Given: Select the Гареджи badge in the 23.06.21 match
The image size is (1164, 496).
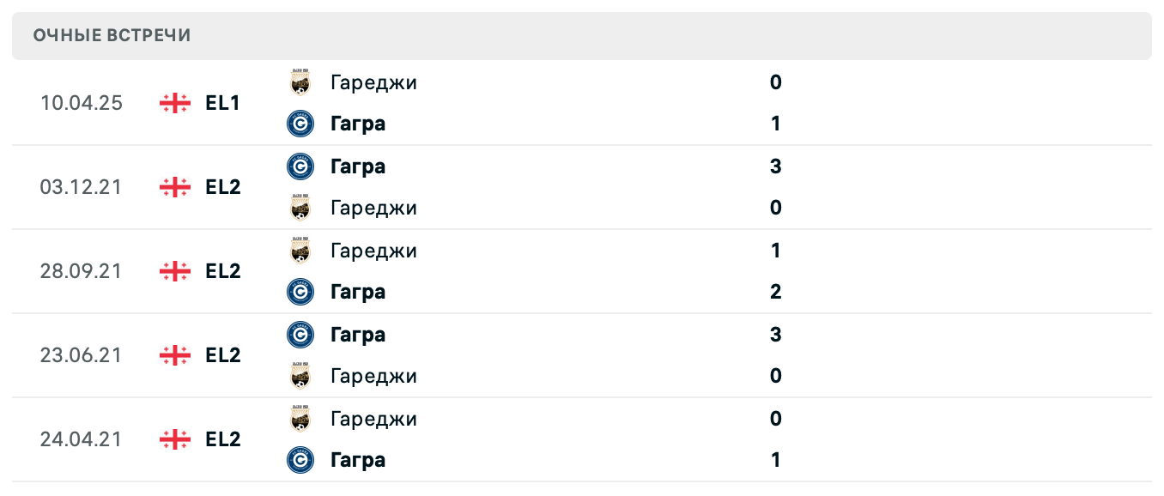Looking at the screenshot, I should (300, 376).
